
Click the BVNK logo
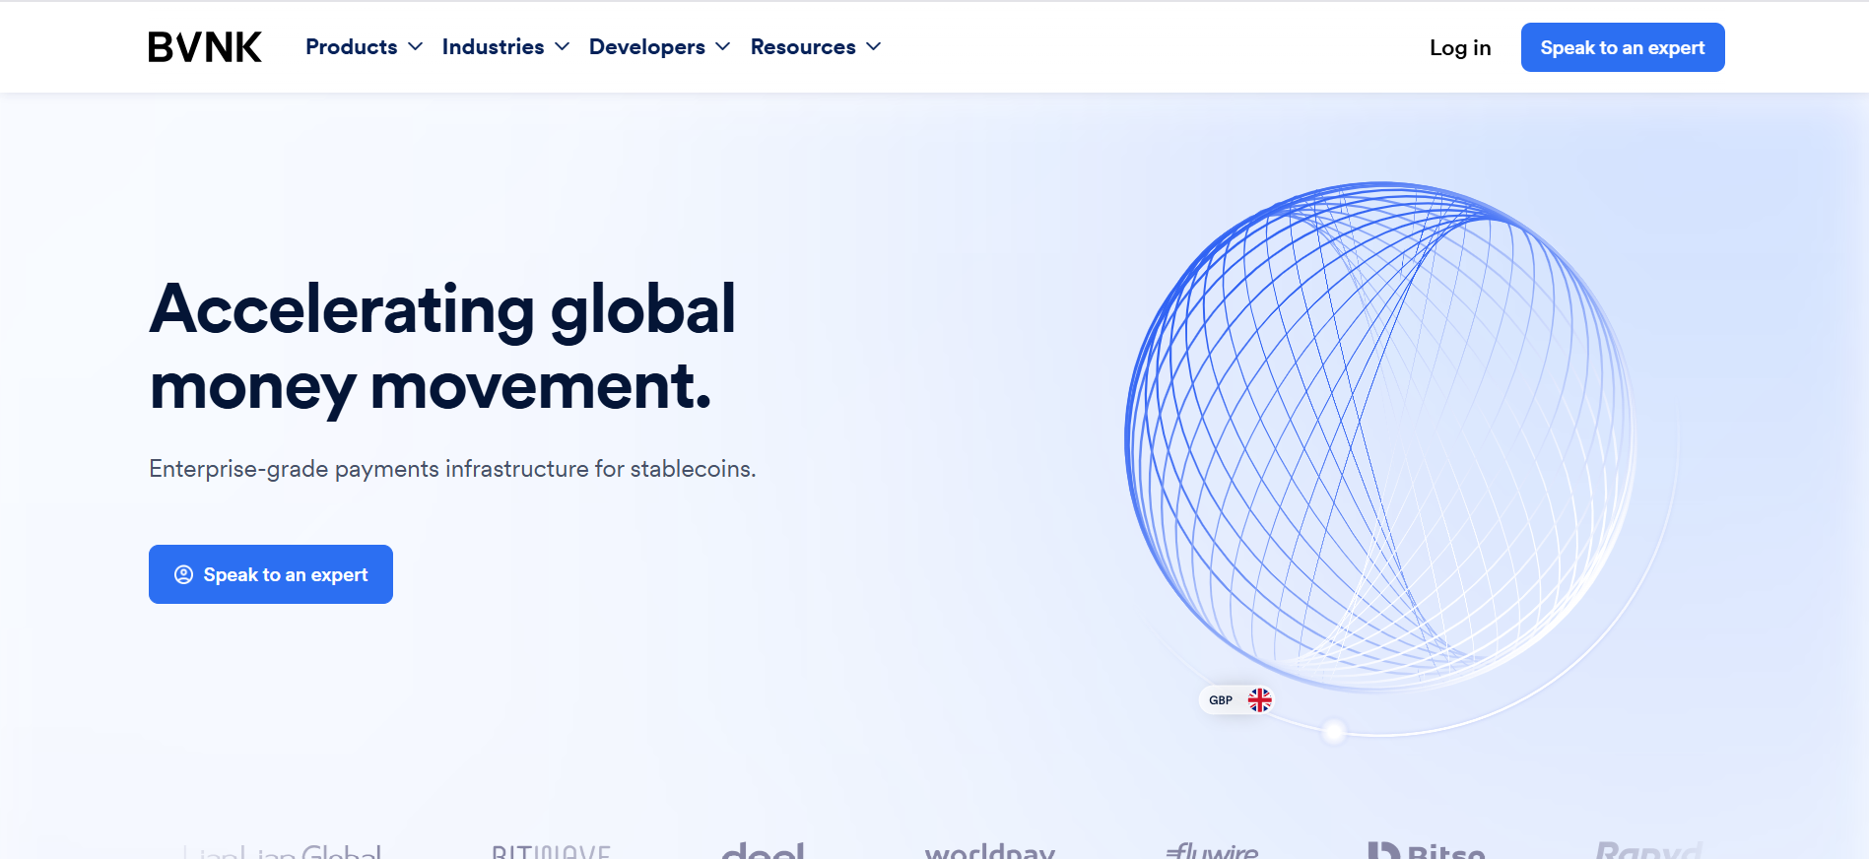pyautogui.click(x=205, y=47)
